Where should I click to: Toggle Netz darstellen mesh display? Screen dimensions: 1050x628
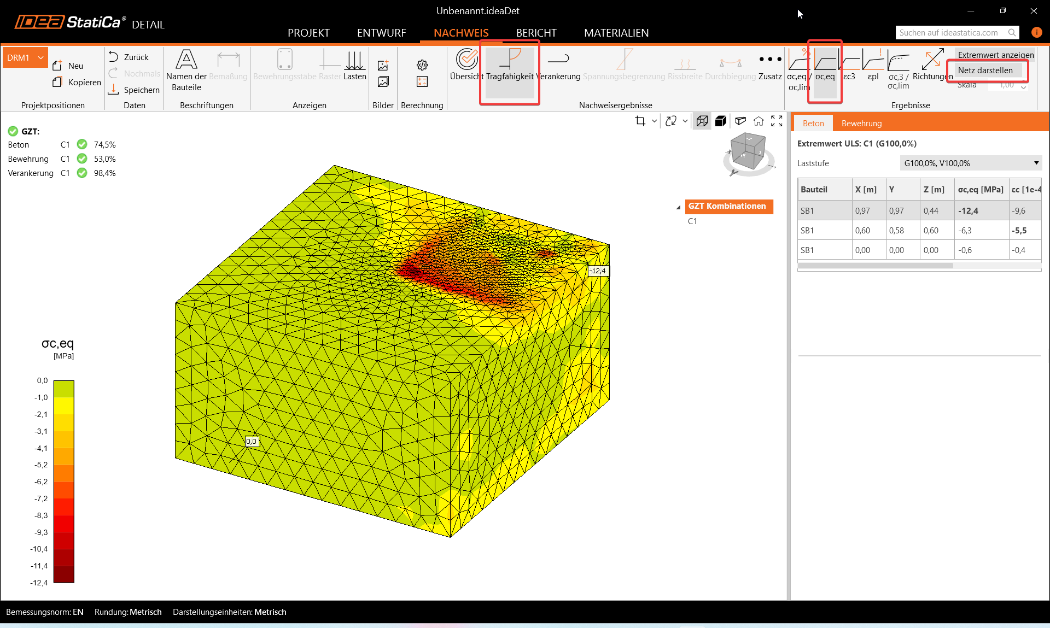coord(985,71)
